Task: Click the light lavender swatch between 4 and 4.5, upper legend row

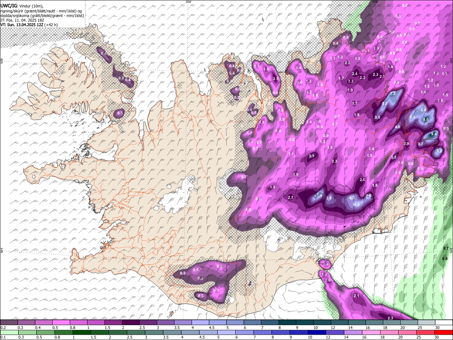Action: [200, 323]
